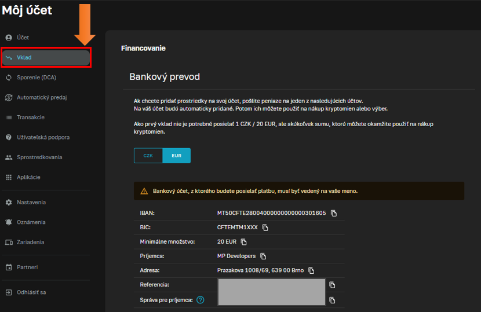481x312 pixels.
Task: Open Oznámenia notifications
Action: pos(31,222)
